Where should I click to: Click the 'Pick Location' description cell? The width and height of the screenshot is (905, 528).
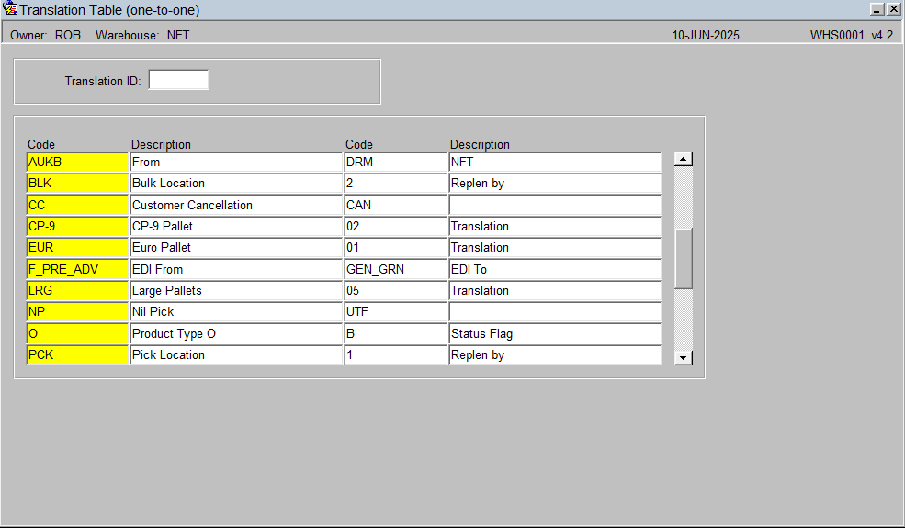pos(237,354)
